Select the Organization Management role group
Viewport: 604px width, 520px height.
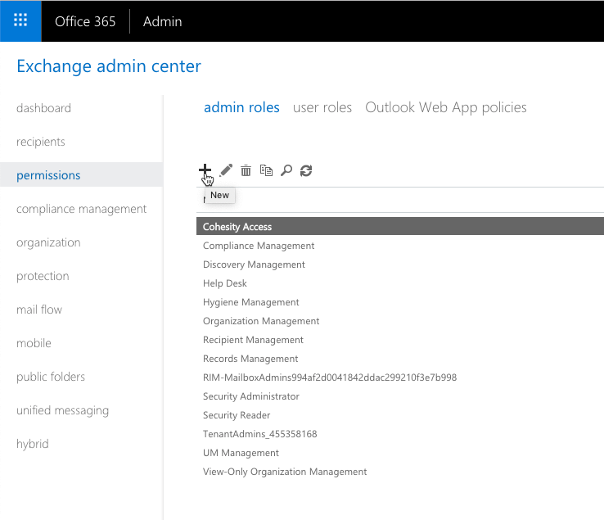[x=261, y=321]
